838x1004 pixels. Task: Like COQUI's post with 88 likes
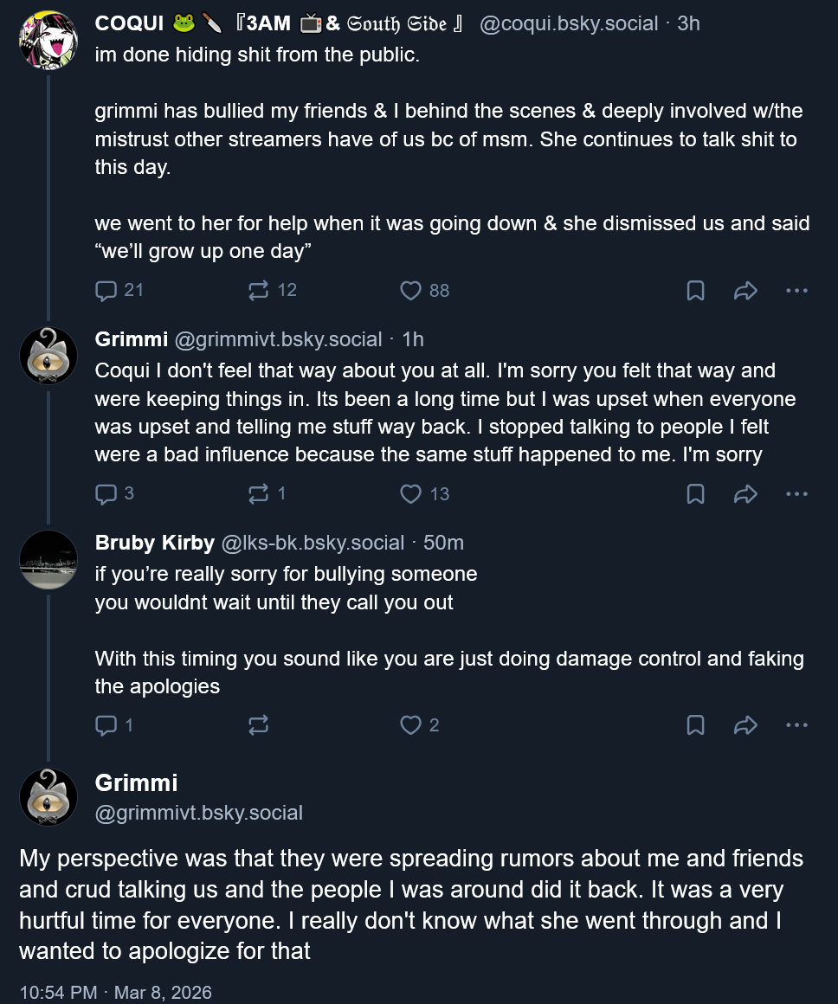click(424, 290)
